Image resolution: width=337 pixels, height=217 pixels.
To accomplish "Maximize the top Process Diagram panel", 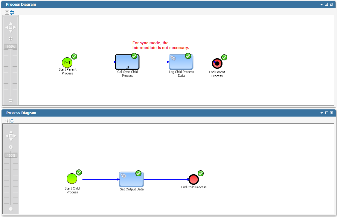I will click(x=331, y=4).
